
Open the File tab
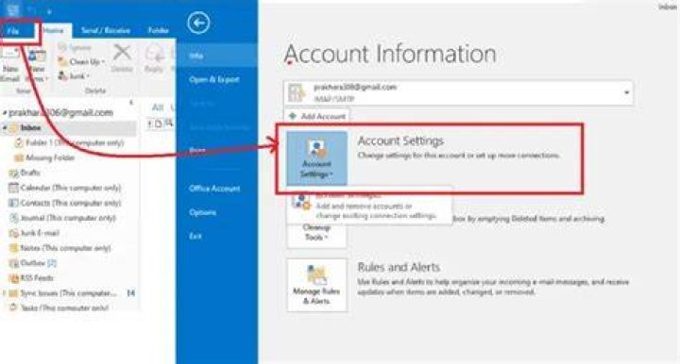pos(14,31)
